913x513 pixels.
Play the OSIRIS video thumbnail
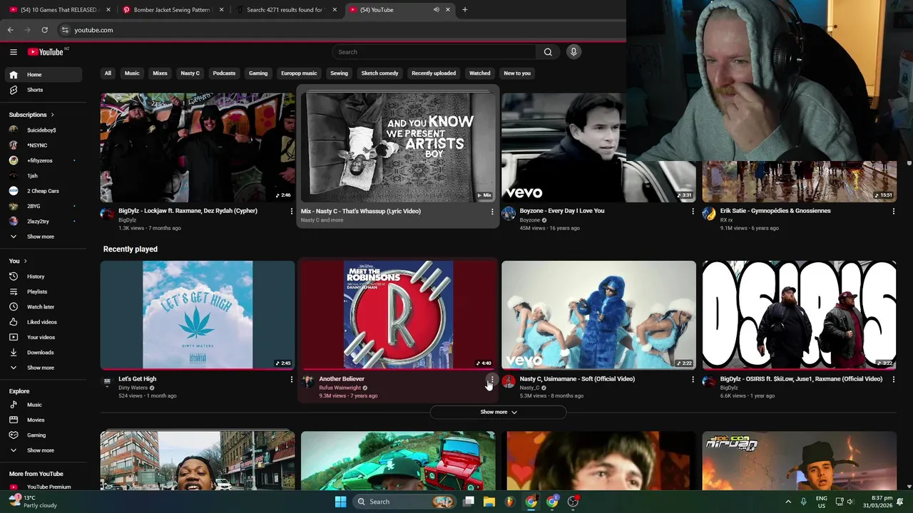[800, 315]
